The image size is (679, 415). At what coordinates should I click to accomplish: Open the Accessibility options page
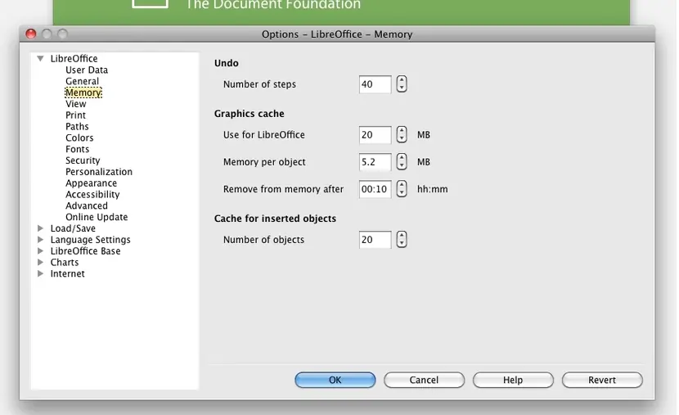[x=92, y=194]
